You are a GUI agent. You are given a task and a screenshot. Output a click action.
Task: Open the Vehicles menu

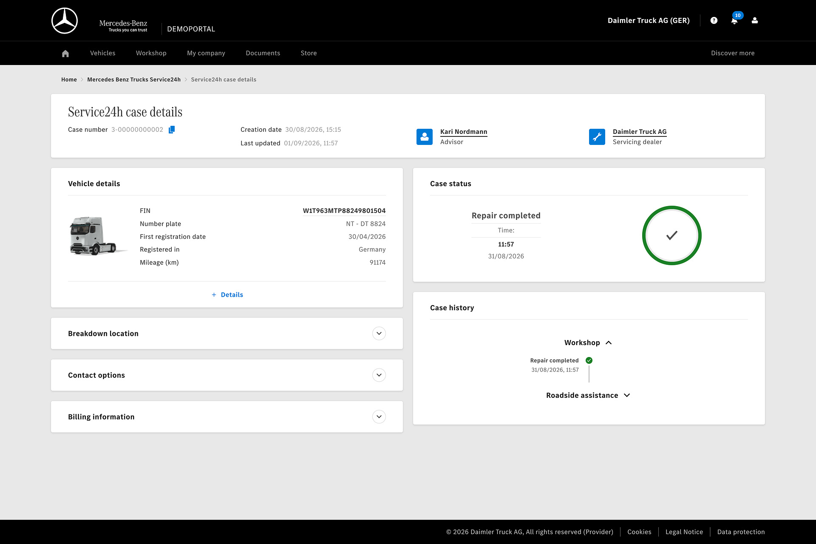[103, 53]
